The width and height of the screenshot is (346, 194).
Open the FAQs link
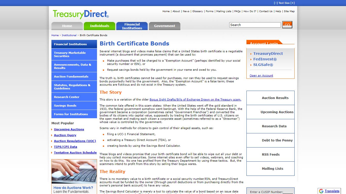[237, 11]
